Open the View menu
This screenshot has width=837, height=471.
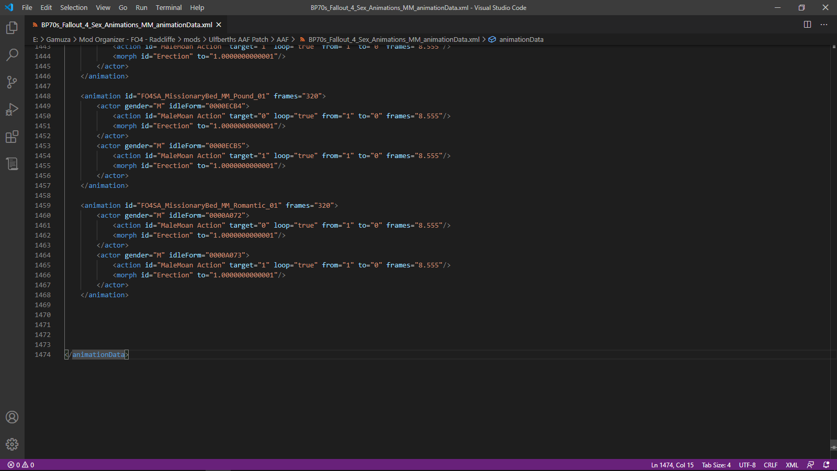pos(103,7)
